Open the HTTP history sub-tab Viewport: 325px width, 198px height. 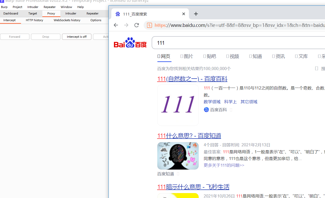click(x=35, y=20)
